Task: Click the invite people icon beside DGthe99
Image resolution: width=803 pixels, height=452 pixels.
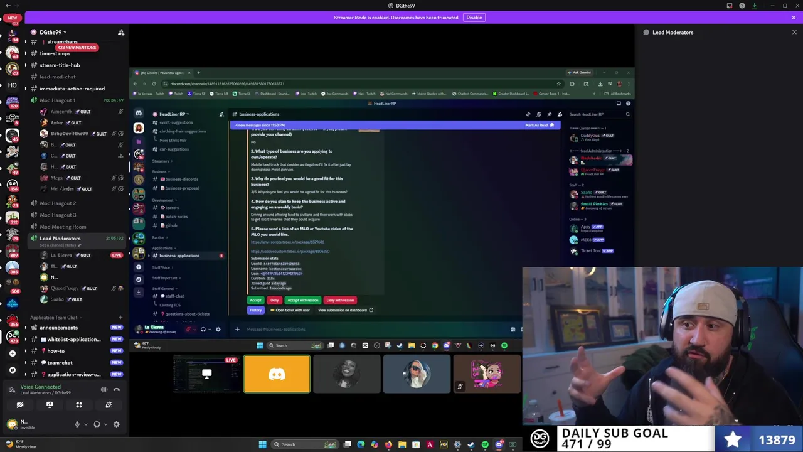Action: [121, 32]
